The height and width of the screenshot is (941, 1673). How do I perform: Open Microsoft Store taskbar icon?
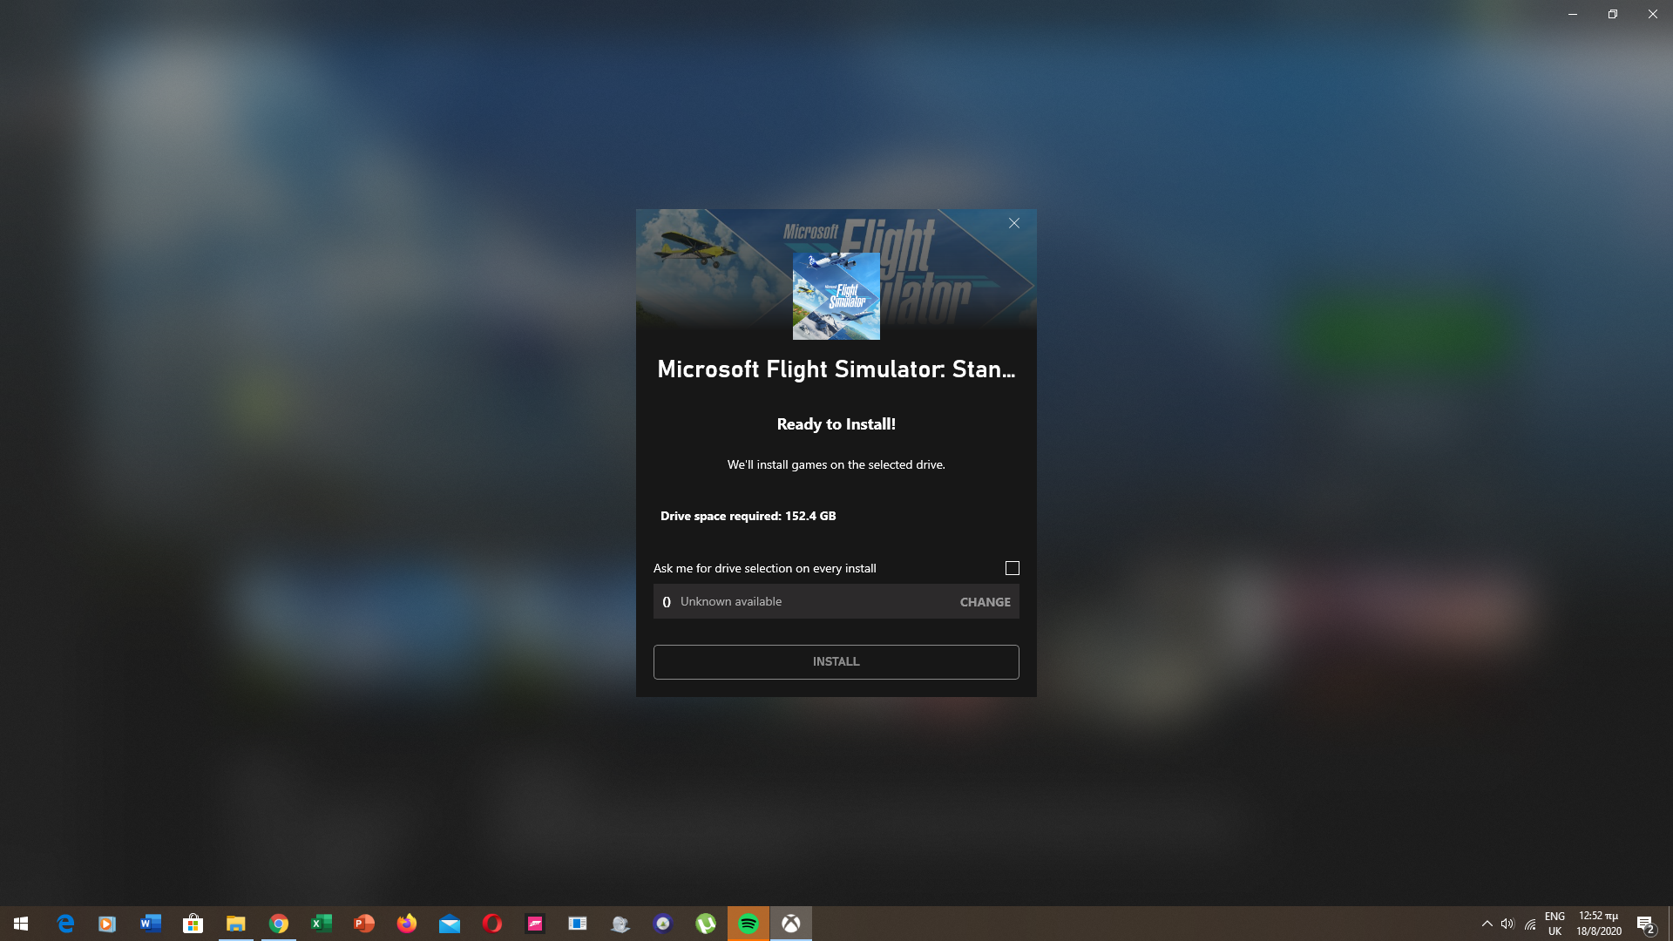click(193, 924)
